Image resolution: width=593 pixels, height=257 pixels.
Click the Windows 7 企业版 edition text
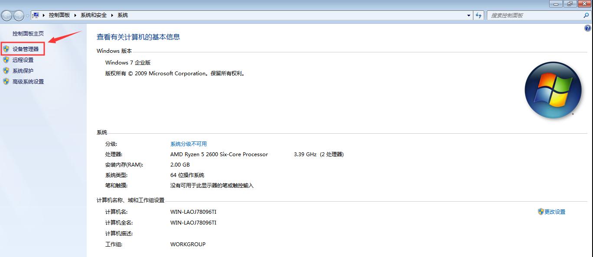(x=128, y=62)
